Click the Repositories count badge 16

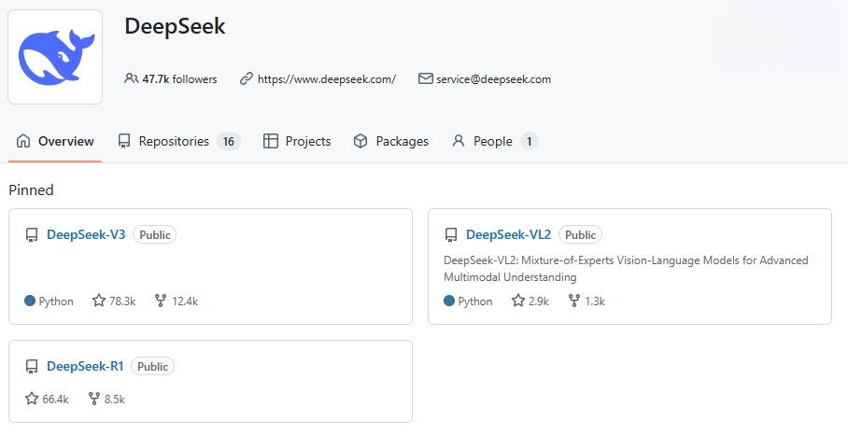229,142
